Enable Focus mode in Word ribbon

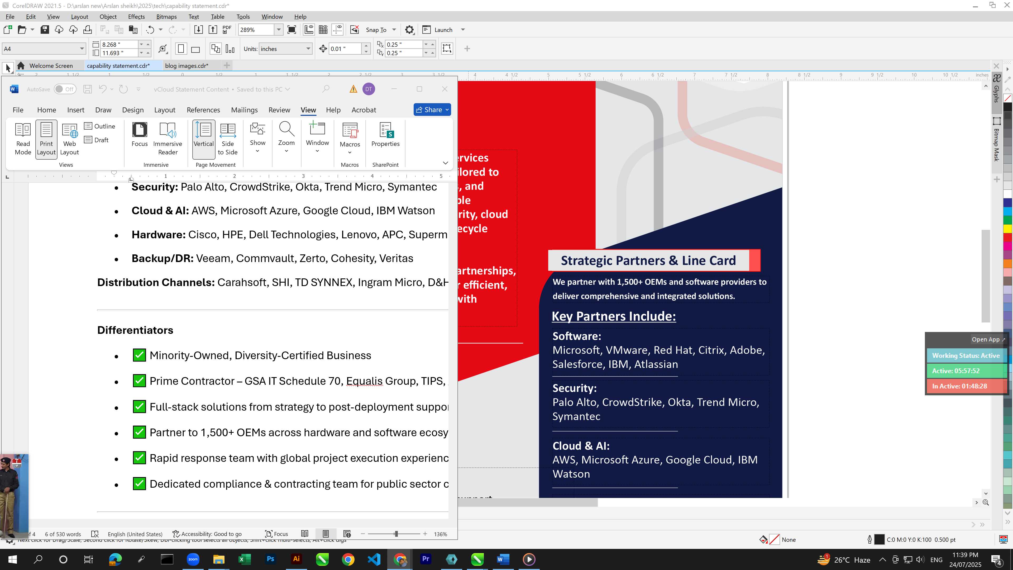click(x=140, y=135)
